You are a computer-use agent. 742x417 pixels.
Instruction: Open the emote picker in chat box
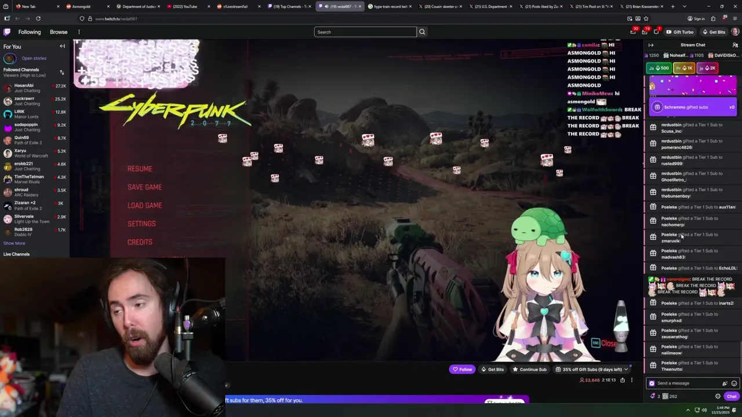(734, 383)
